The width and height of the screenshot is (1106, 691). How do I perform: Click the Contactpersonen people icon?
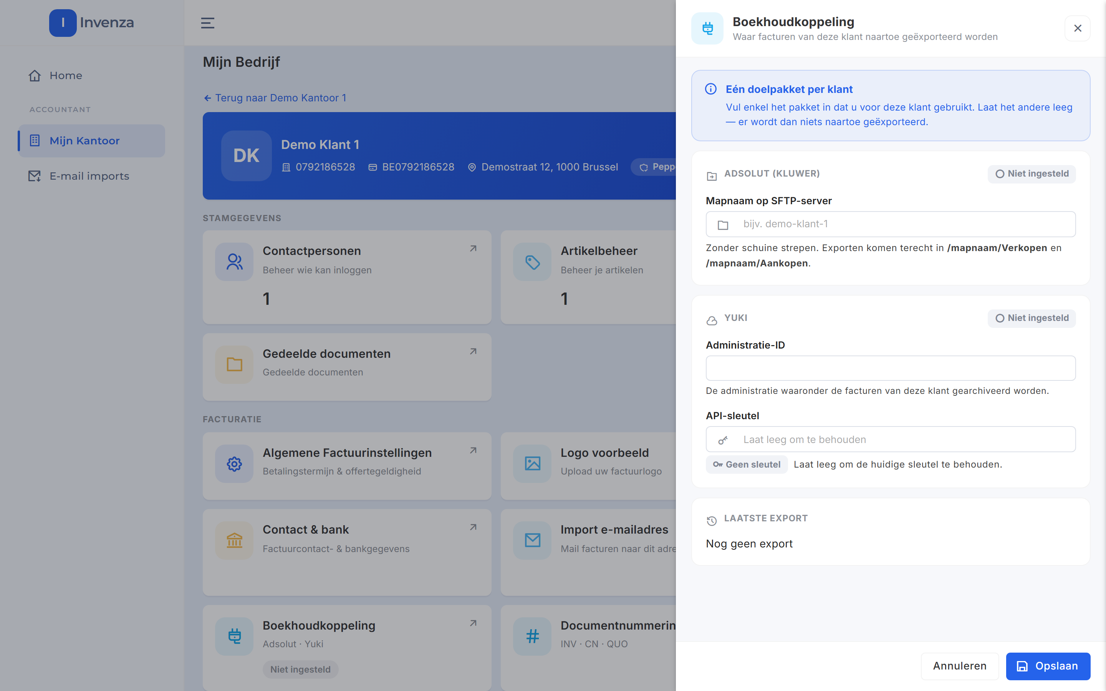pos(234,261)
